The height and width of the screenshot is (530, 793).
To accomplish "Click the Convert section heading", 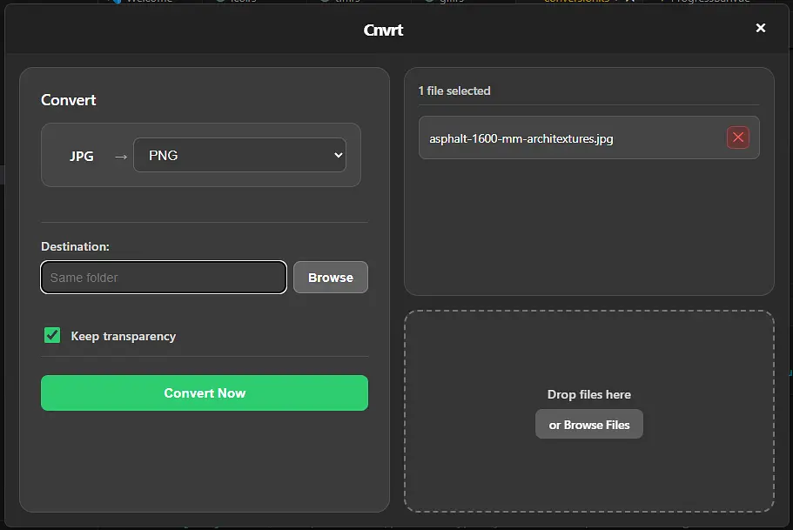I will point(68,100).
